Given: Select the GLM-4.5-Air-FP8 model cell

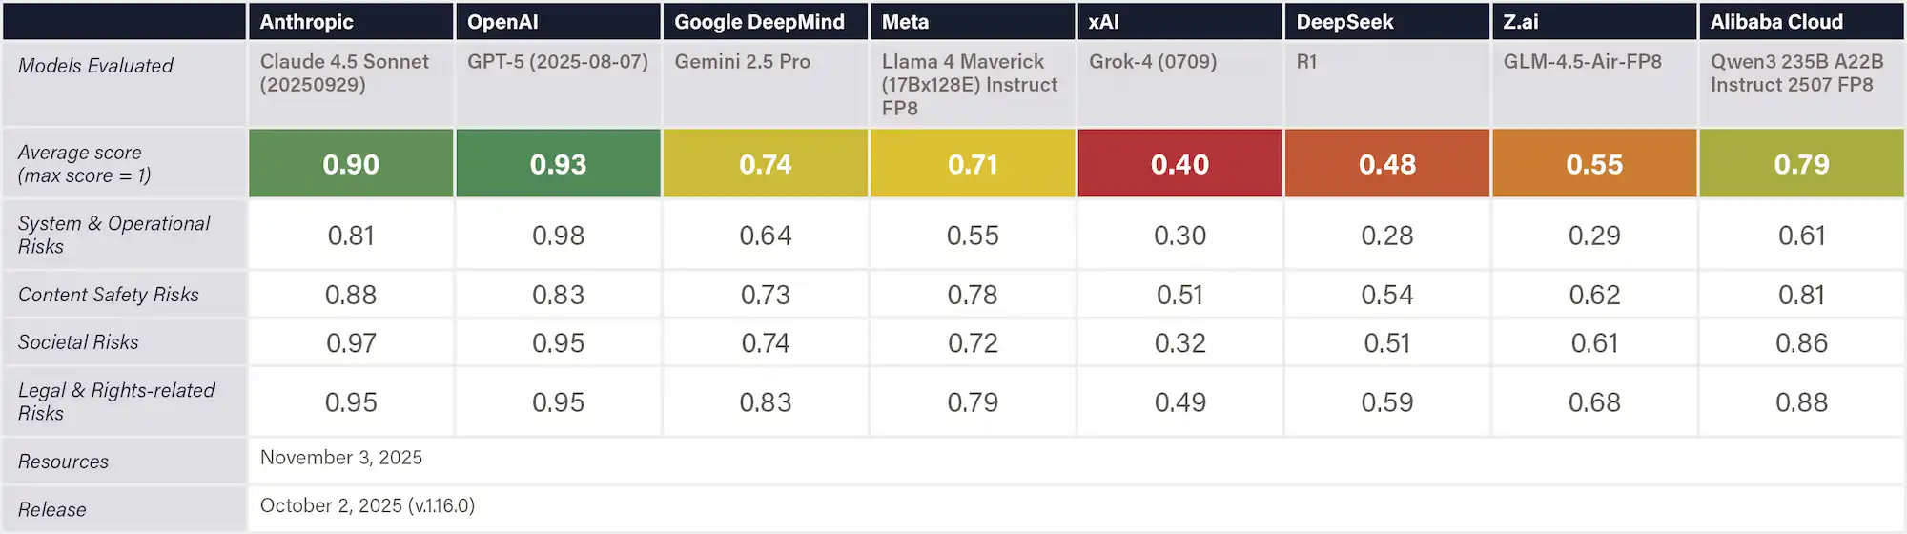Looking at the screenshot, I should [1582, 62].
